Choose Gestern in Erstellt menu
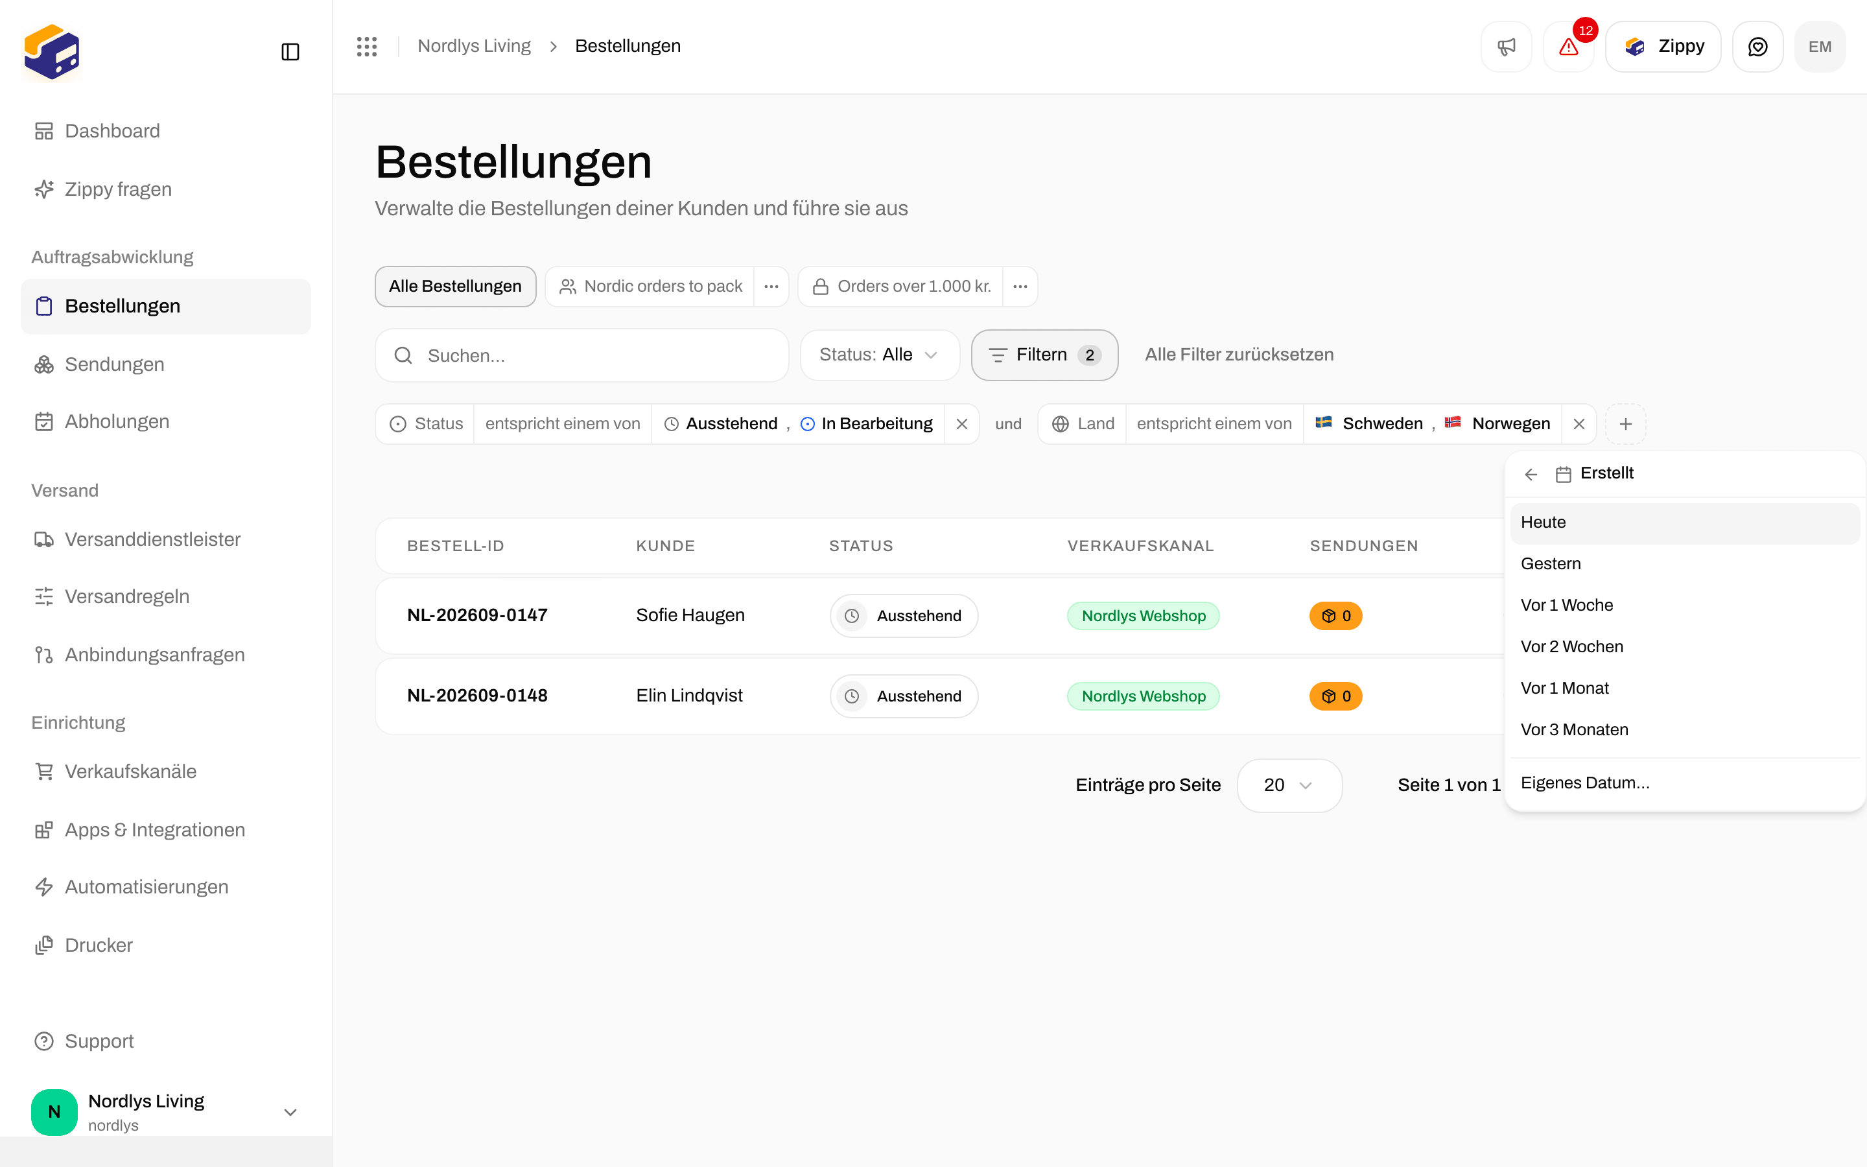The width and height of the screenshot is (1867, 1167). (x=1685, y=564)
